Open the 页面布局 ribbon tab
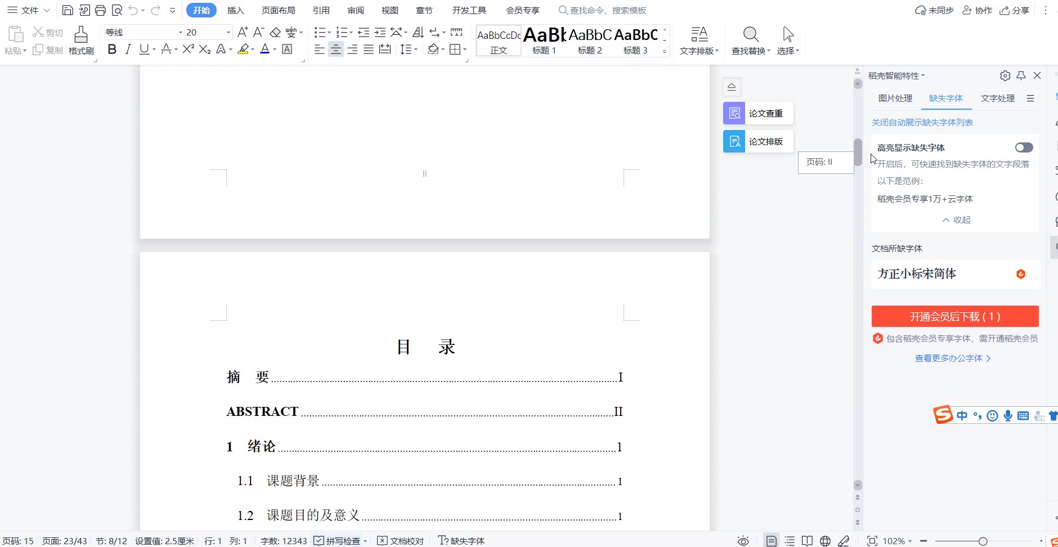Viewport: 1058px width, 547px height. click(279, 10)
